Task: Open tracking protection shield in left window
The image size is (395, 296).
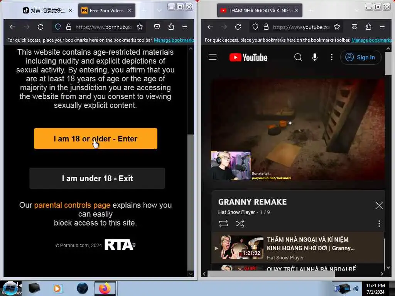Action: point(58,27)
